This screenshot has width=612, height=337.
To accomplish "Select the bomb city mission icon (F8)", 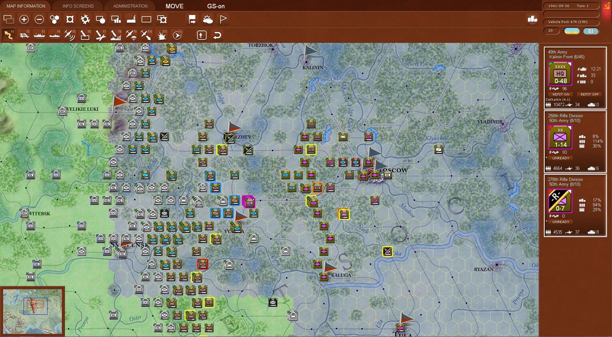I will [x=116, y=35].
